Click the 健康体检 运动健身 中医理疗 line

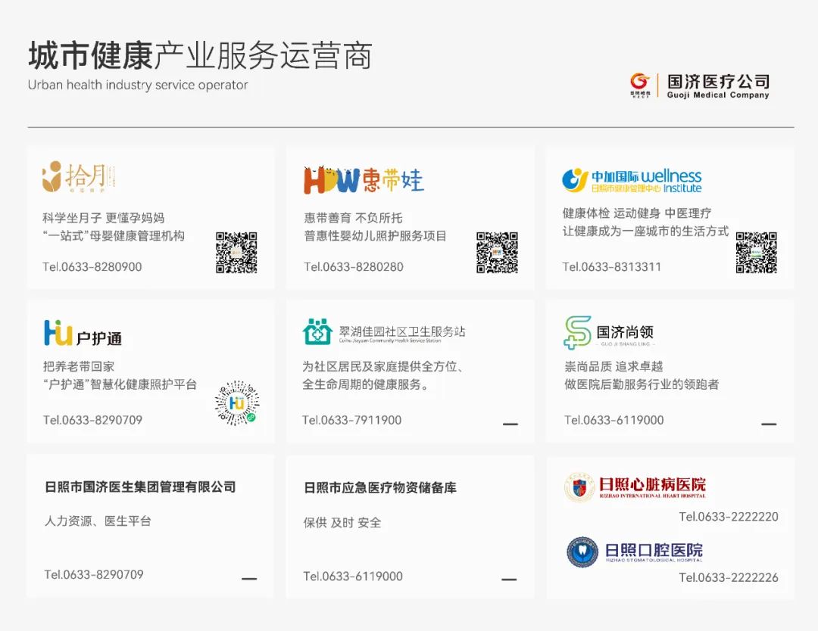[x=636, y=213]
